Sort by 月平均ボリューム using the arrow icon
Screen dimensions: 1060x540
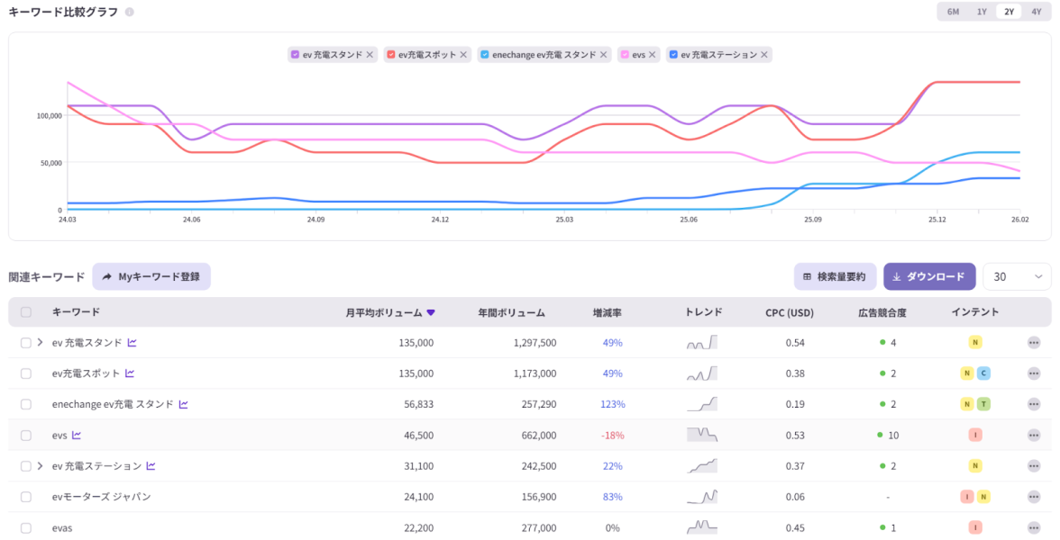point(431,313)
